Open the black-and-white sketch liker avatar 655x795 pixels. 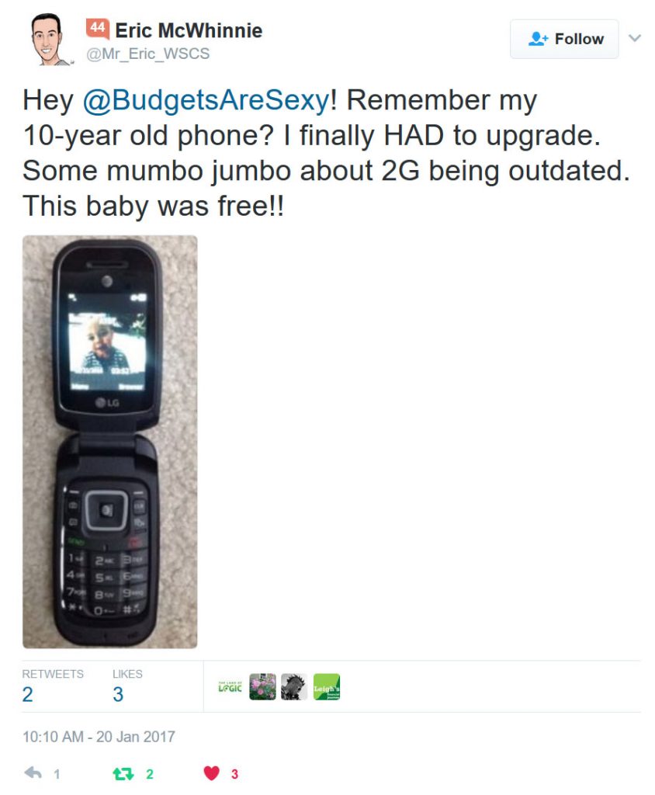pos(294,687)
